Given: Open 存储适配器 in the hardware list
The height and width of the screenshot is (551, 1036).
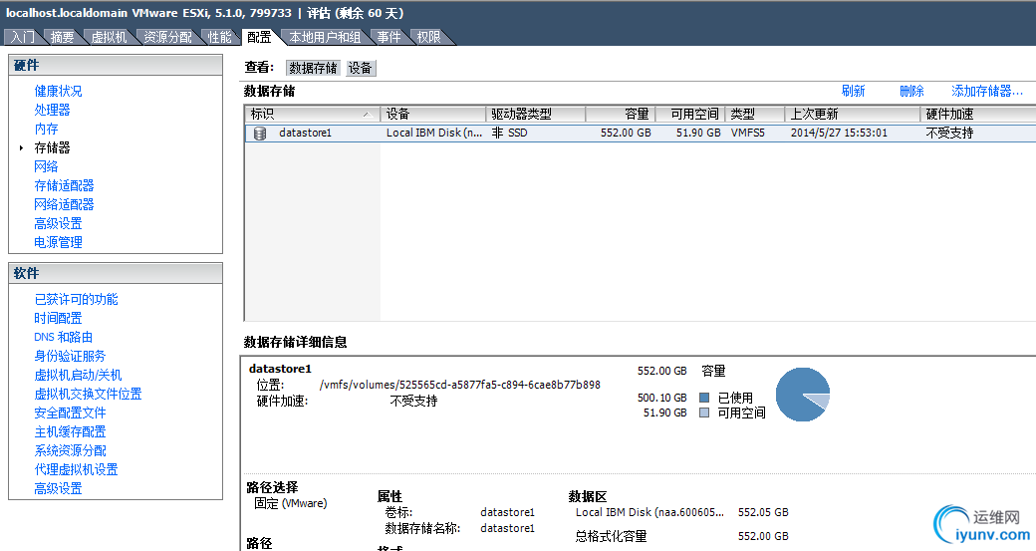Looking at the screenshot, I should point(64,185).
